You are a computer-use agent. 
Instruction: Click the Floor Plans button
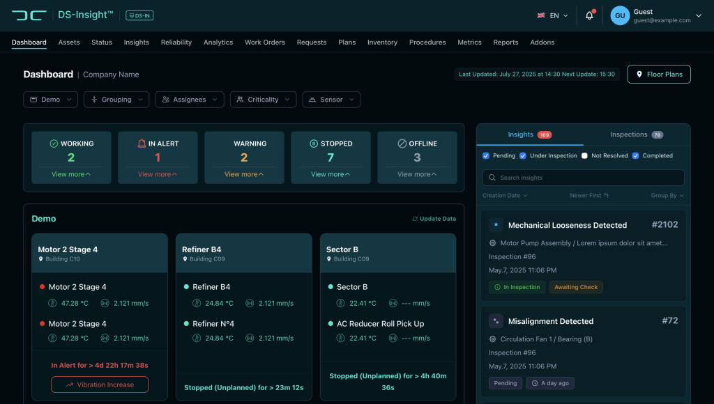pyautogui.click(x=658, y=75)
